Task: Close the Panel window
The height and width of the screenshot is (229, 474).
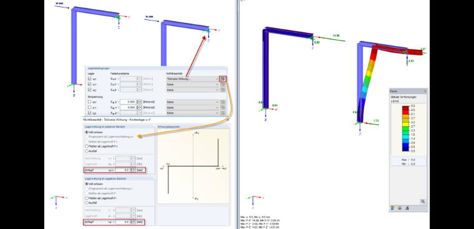Action: click(425, 91)
